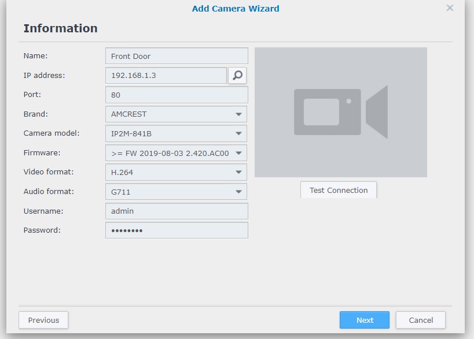Image resolution: width=474 pixels, height=339 pixels.
Task: Click the Username field showing admin
Action: coord(177,211)
